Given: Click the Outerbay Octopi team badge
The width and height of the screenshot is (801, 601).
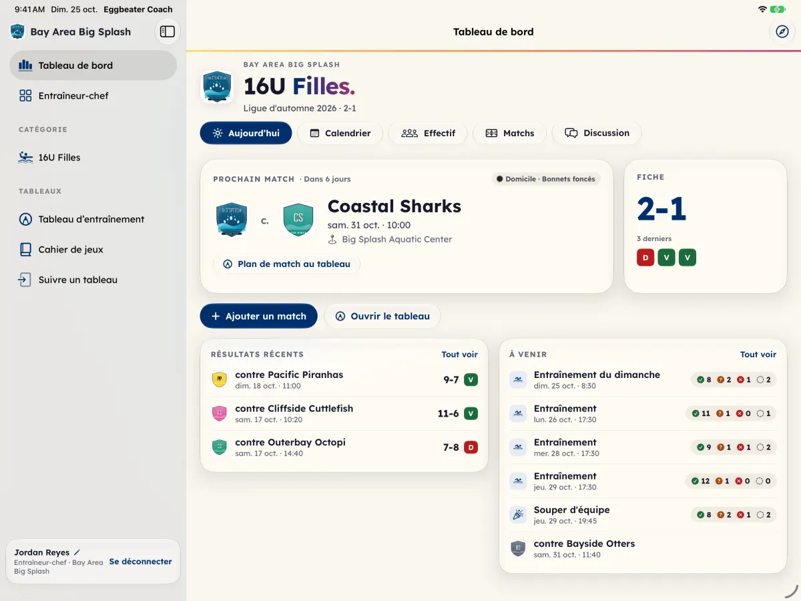Looking at the screenshot, I should point(219,447).
